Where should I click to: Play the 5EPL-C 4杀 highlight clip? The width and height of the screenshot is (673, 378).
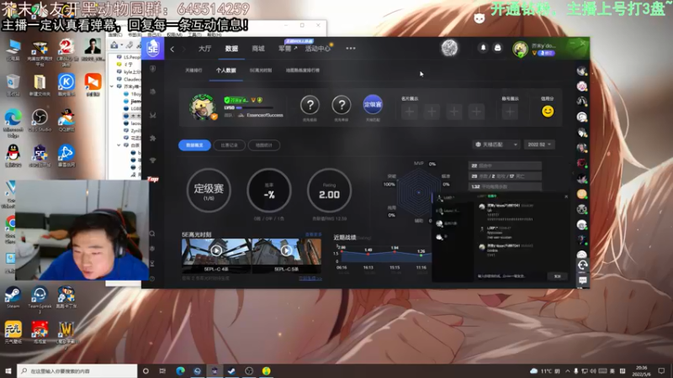click(x=216, y=250)
